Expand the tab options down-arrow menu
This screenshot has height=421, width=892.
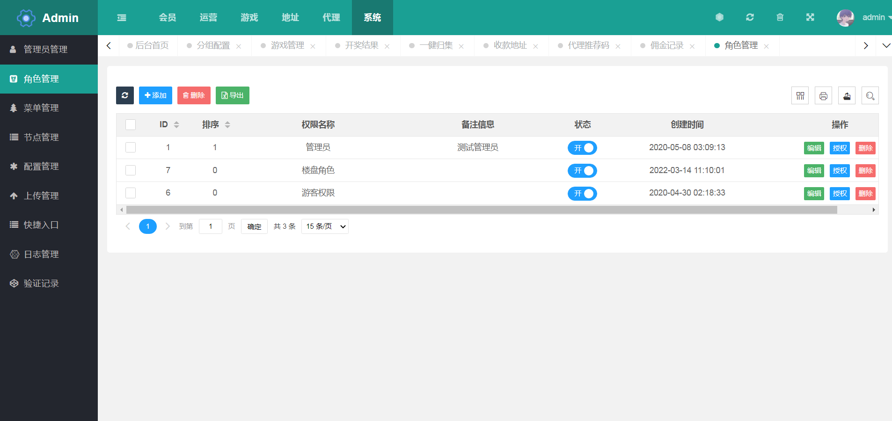tap(886, 45)
